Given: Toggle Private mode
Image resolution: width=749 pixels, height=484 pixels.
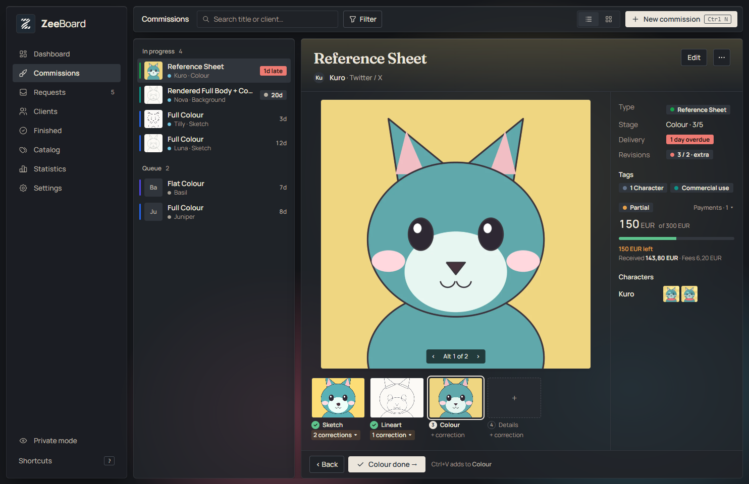Looking at the screenshot, I should (67, 441).
